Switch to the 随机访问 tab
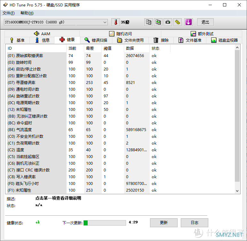The height and width of the screenshot is (241, 247). click(x=120, y=34)
